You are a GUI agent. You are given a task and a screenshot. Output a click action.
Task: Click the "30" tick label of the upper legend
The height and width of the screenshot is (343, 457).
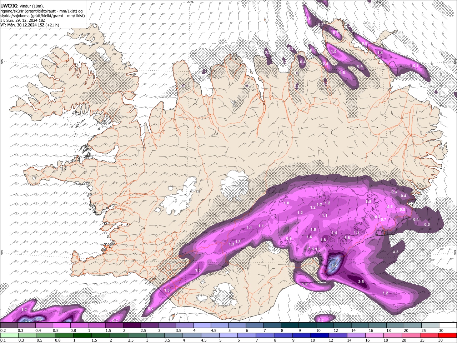tap(441, 330)
